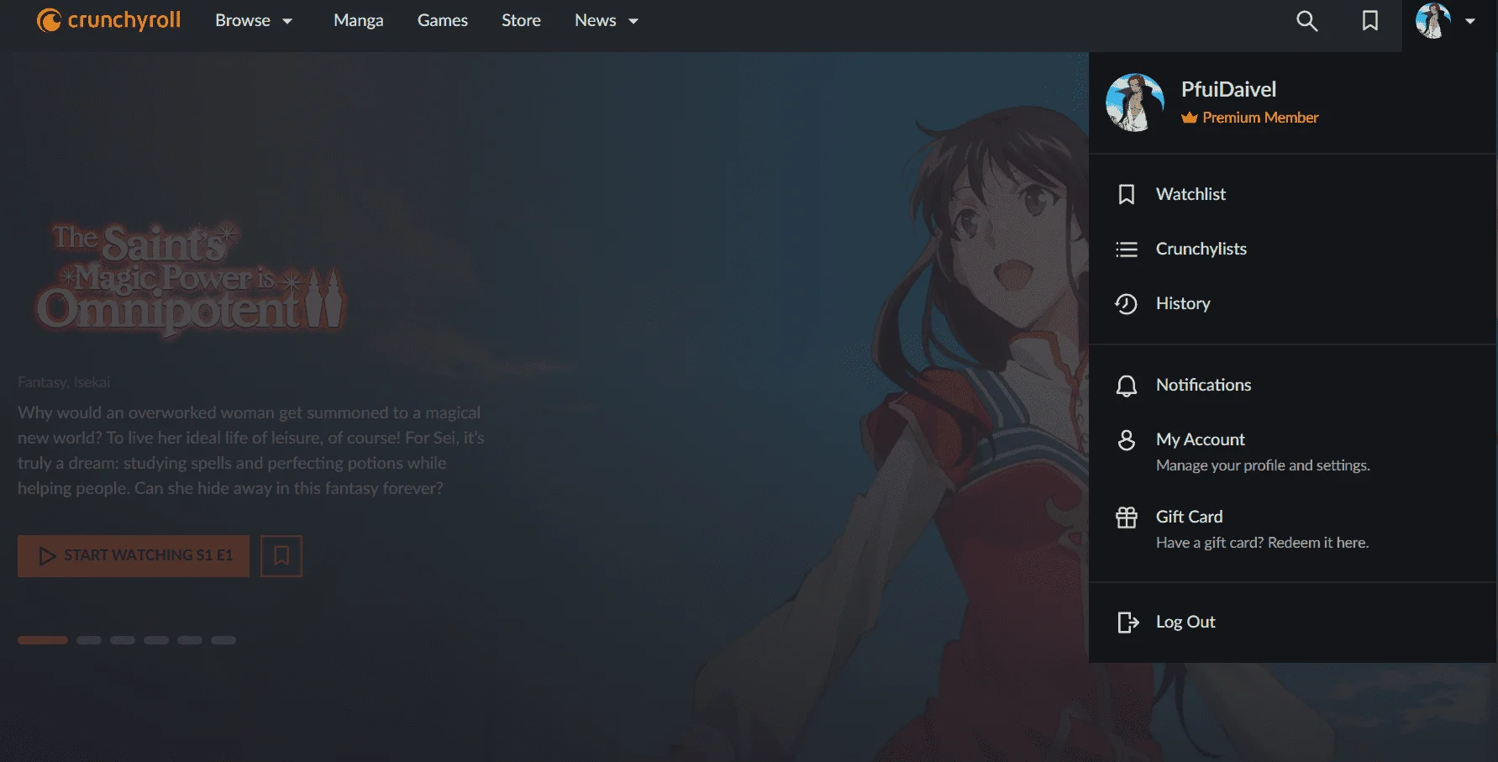The image size is (1498, 762).
Task: Jump to the fifth carousel slide
Action: (x=190, y=640)
